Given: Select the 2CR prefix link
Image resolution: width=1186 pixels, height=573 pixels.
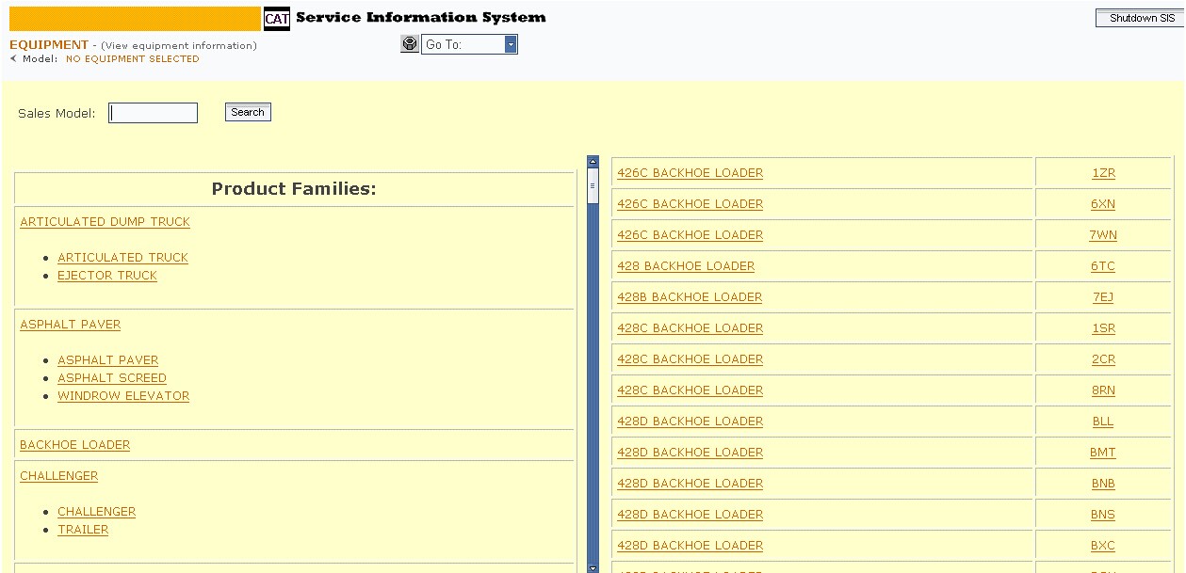Looking at the screenshot, I should coord(1103,359).
